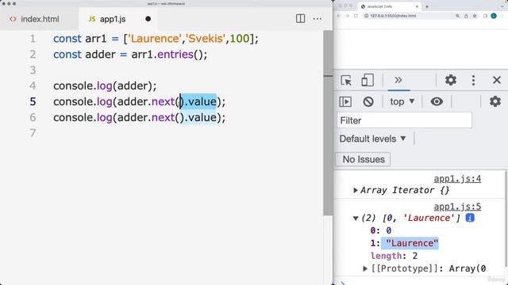508x285 pixels.
Task: Click '.value' on line 6
Action: [x=200, y=117]
